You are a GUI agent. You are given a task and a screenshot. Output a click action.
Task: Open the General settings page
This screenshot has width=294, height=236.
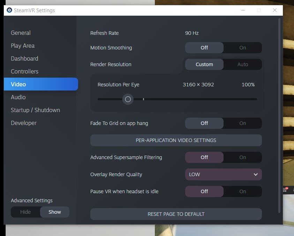[x=21, y=33]
